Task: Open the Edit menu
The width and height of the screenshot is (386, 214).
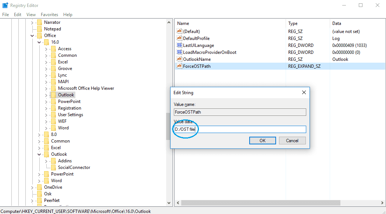Action: (x=18, y=15)
